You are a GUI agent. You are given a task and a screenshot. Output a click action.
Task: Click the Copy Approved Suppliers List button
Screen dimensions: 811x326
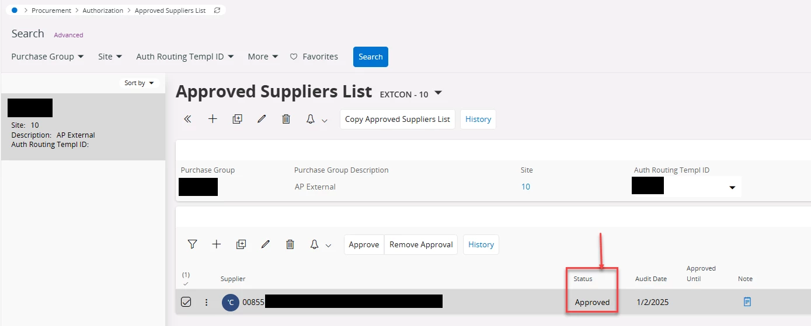click(397, 119)
